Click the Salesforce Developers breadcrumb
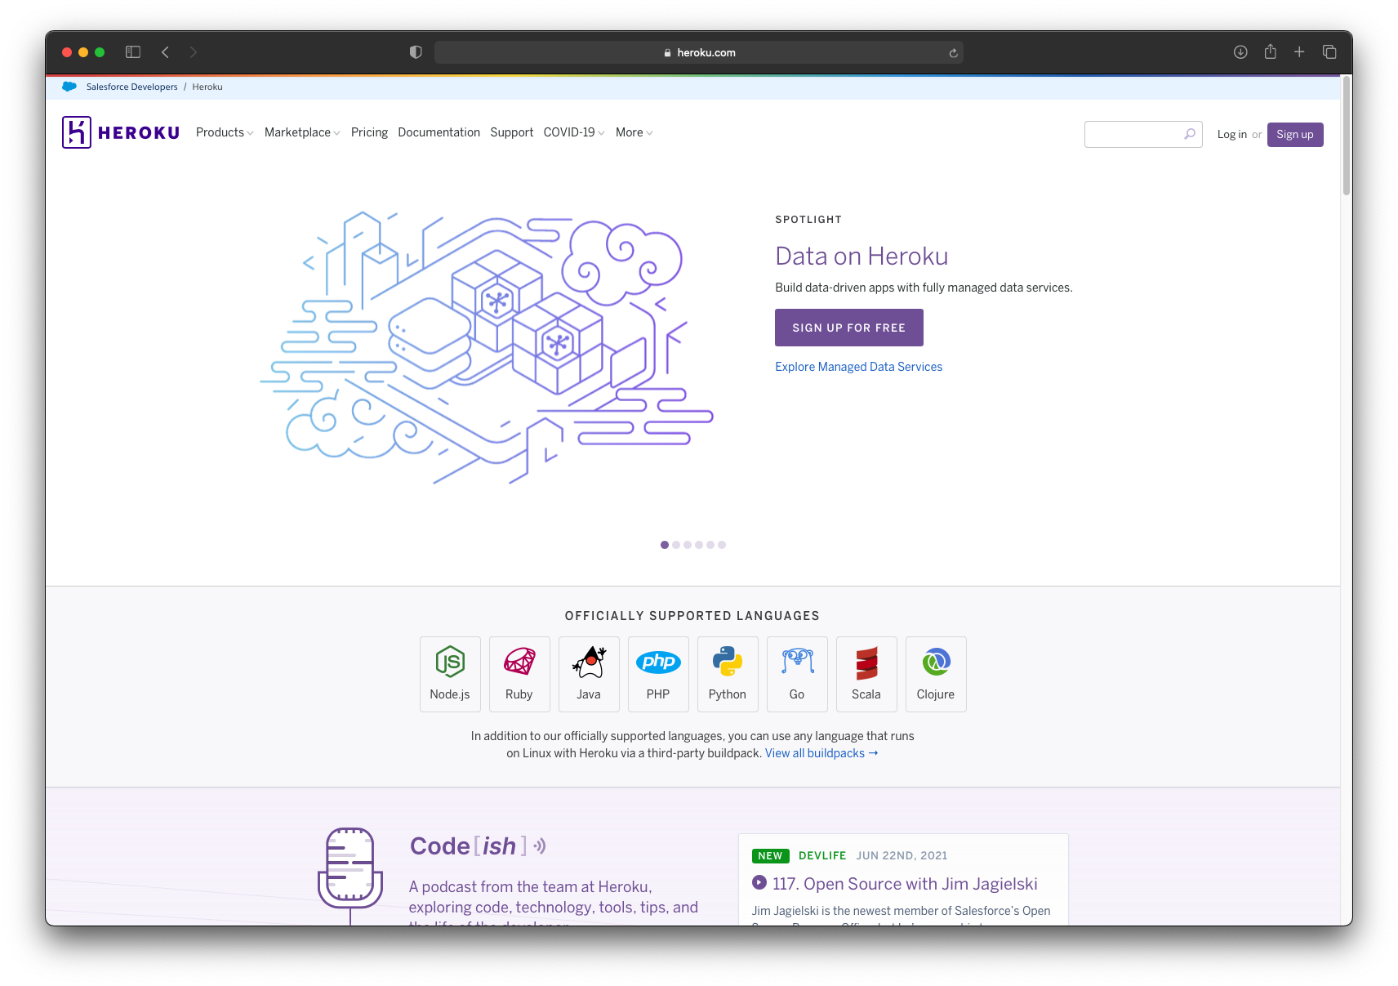This screenshot has height=986, width=1398. 131,87
